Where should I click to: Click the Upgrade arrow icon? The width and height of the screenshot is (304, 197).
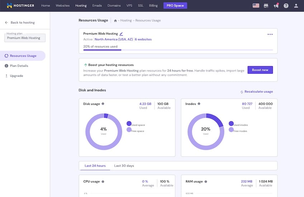[6, 76]
